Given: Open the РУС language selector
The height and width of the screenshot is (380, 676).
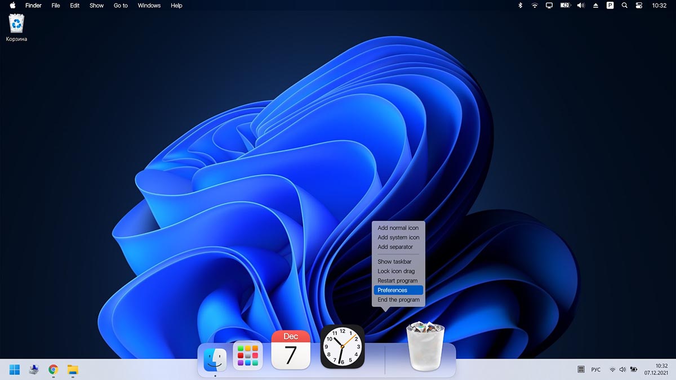Looking at the screenshot, I should tap(595, 370).
